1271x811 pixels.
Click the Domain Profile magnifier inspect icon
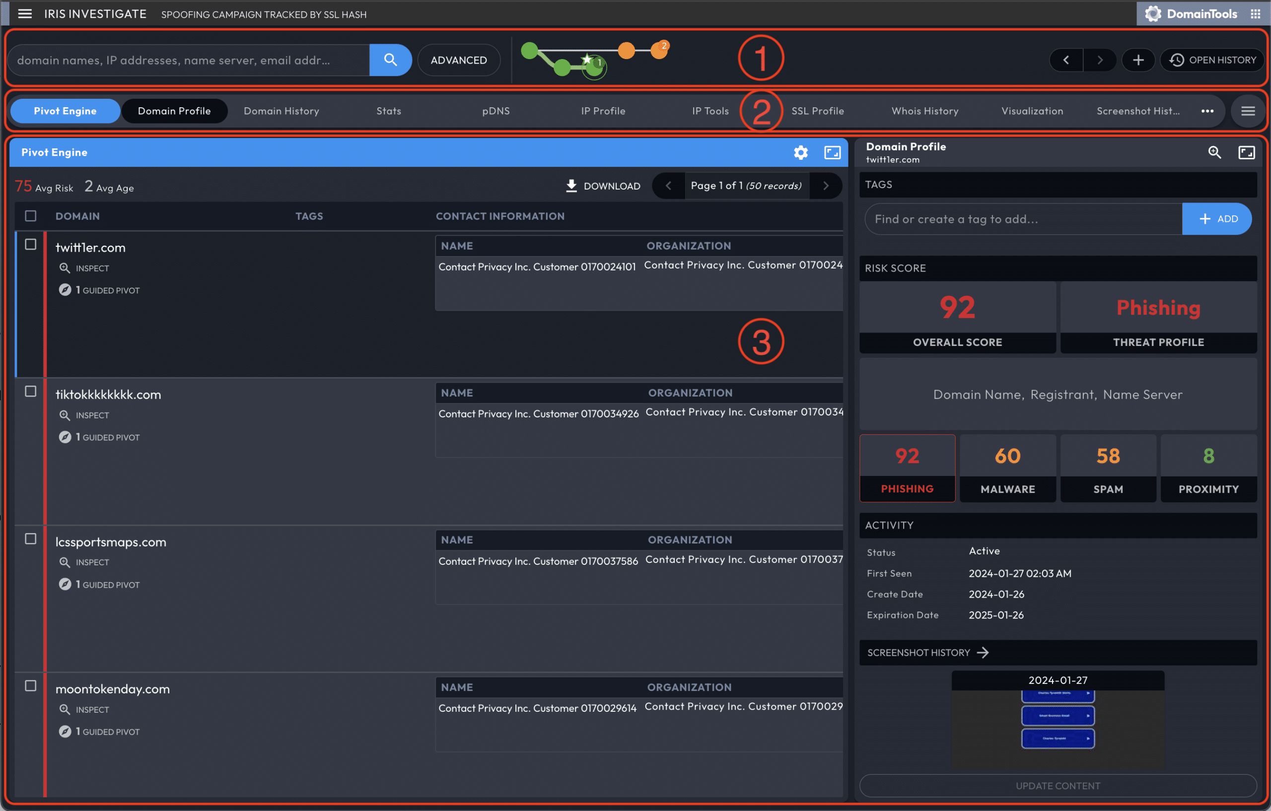1214,152
